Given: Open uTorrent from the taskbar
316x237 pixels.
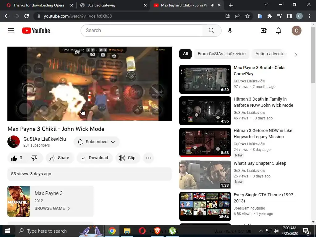Looking at the screenshot, I should pos(172,231).
